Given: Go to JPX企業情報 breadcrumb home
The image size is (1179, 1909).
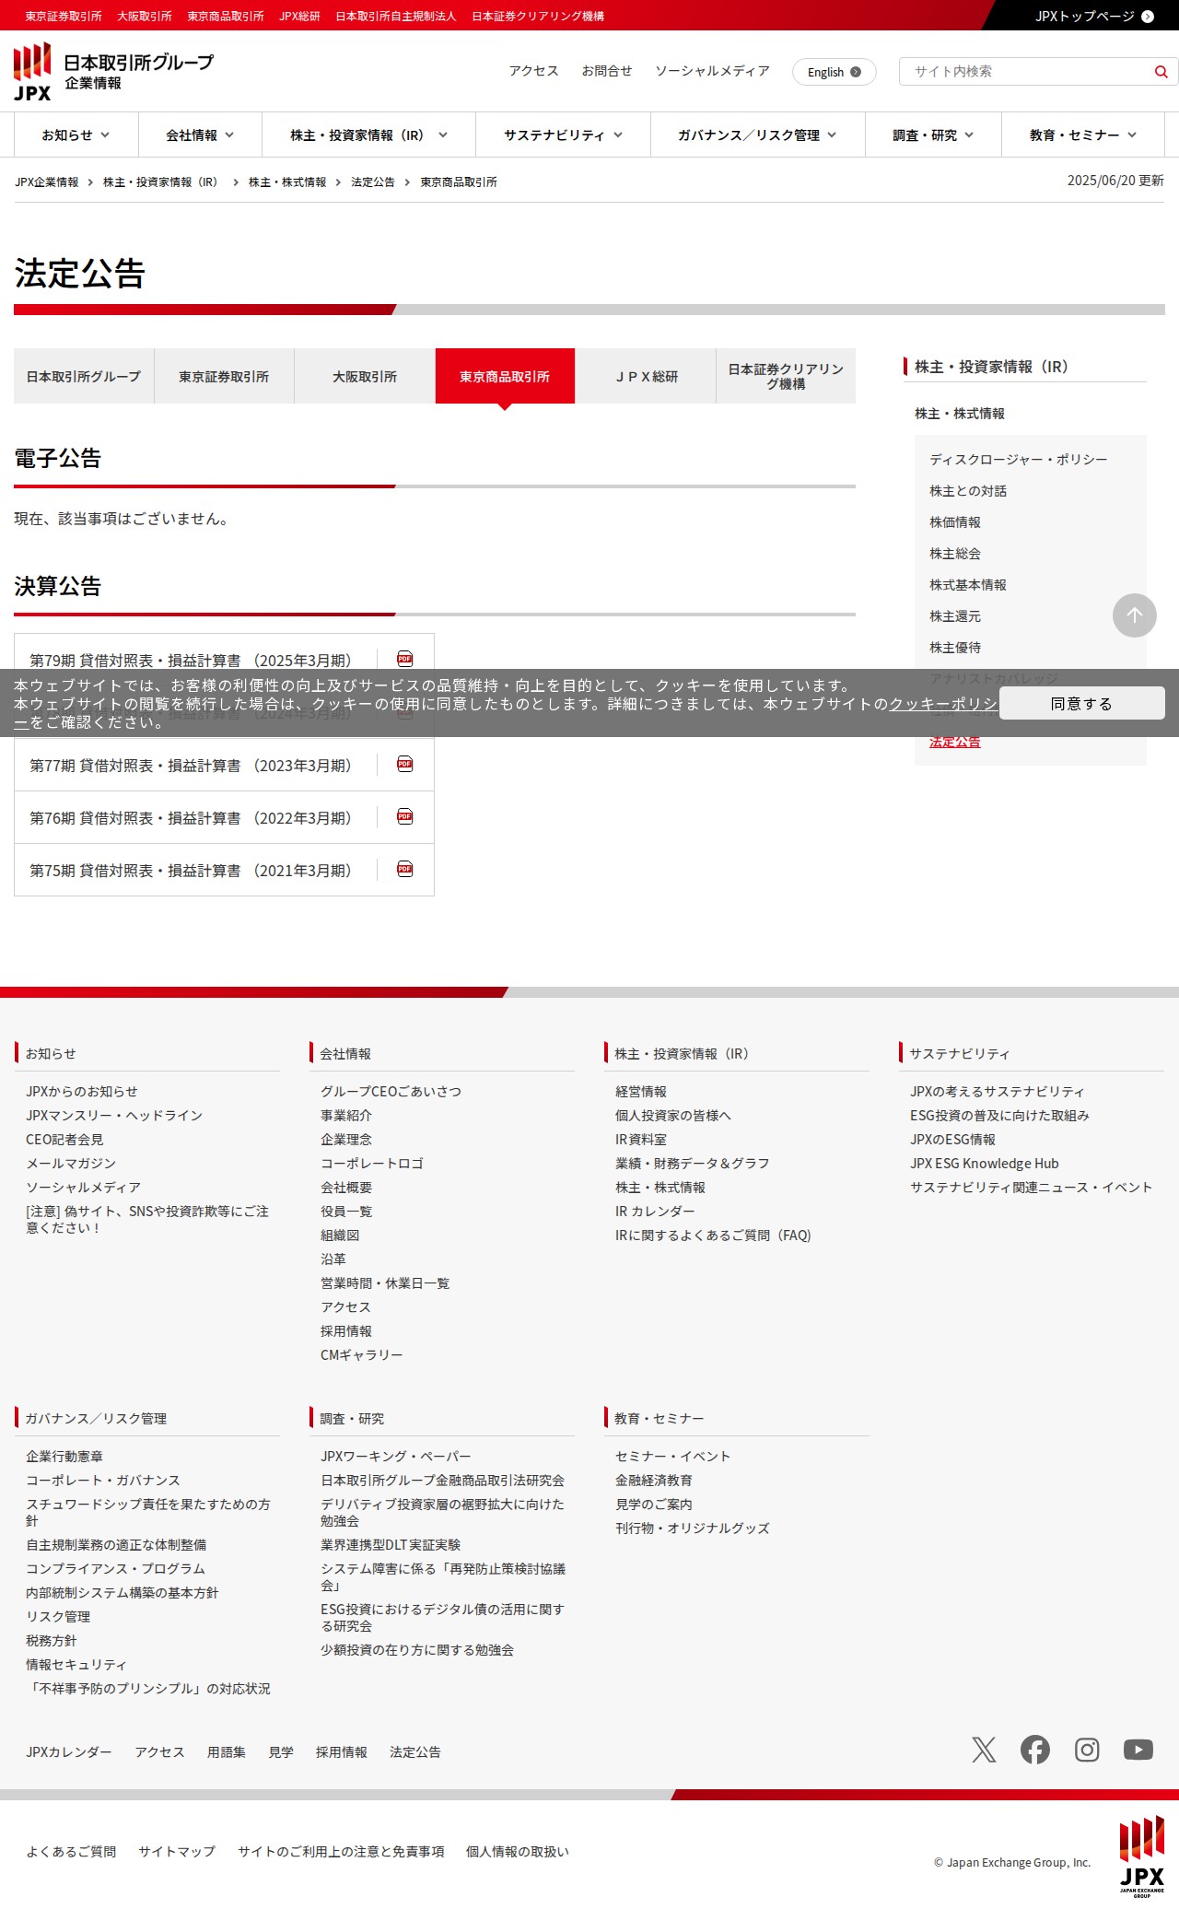Looking at the screenshot, I should (46, 182).
